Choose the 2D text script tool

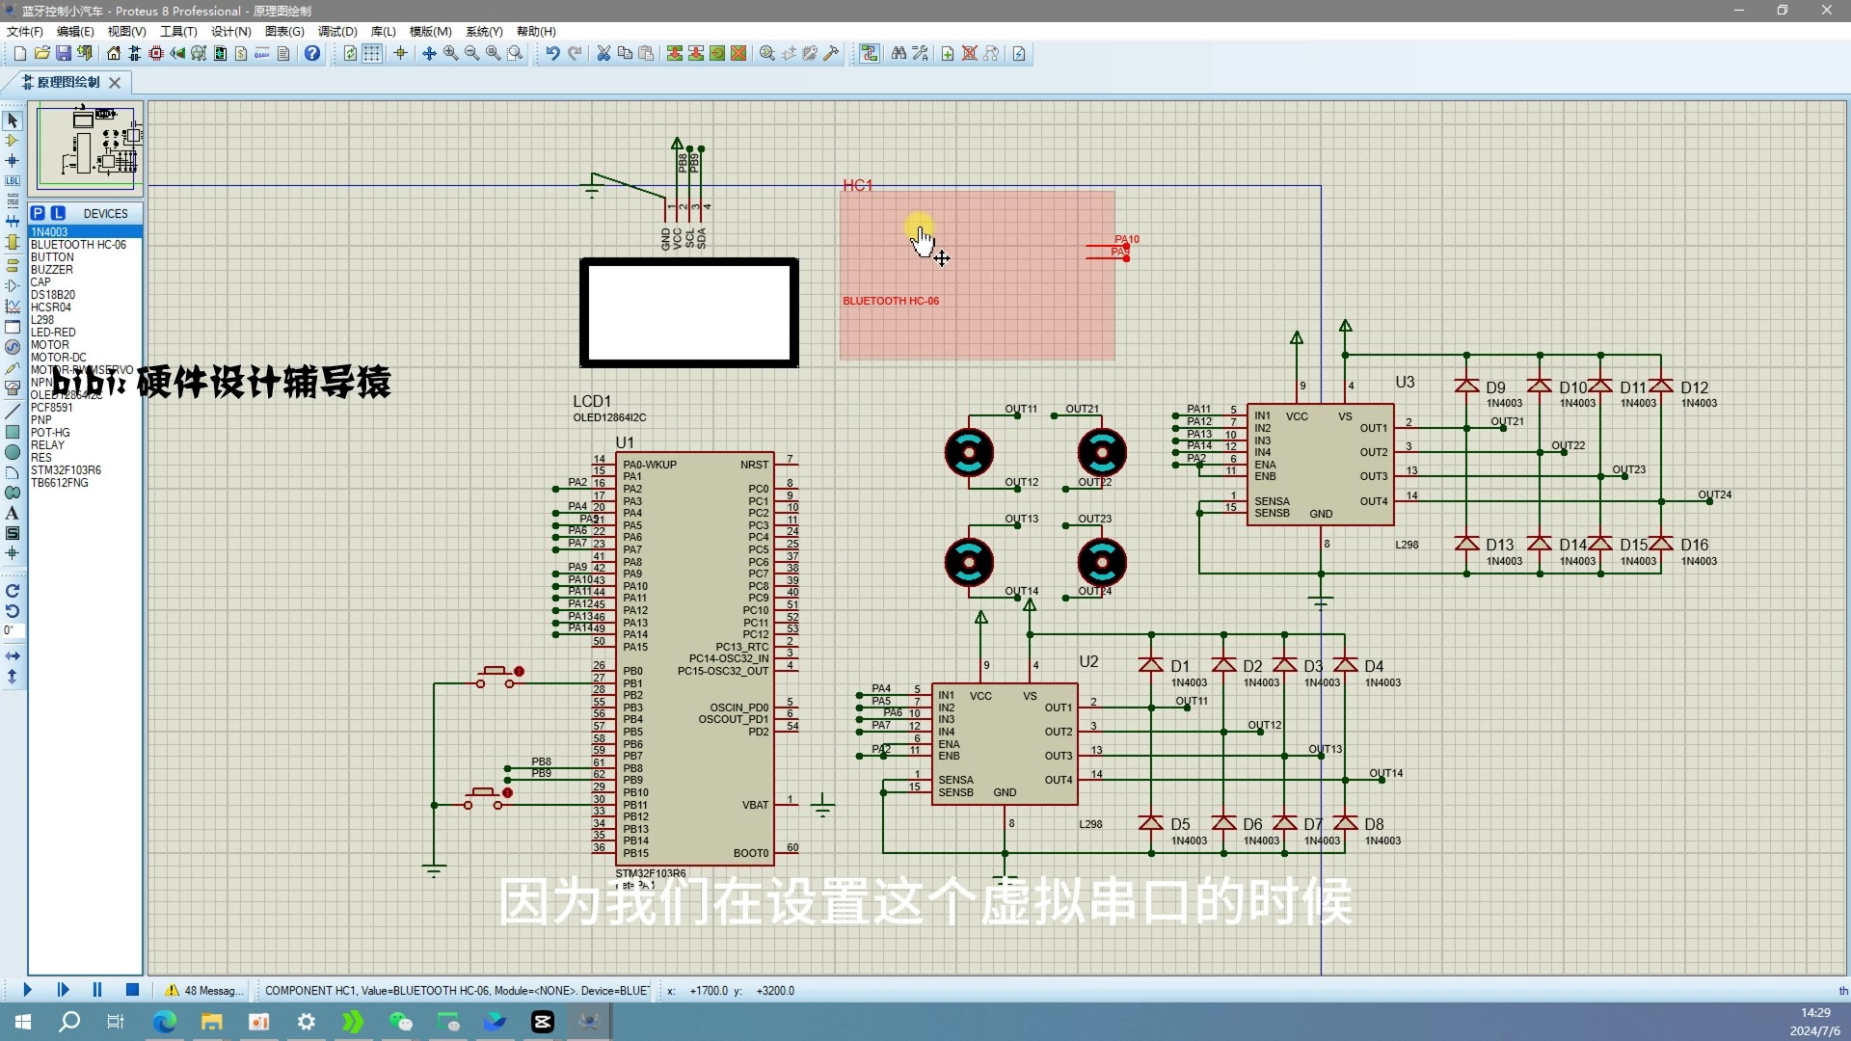[x=13, y=513]
